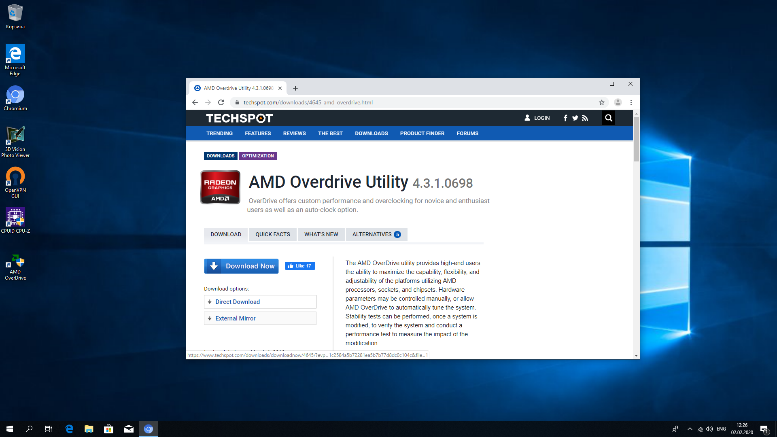
Task: Open the People icon in tray
Action: tap(675, 429)
